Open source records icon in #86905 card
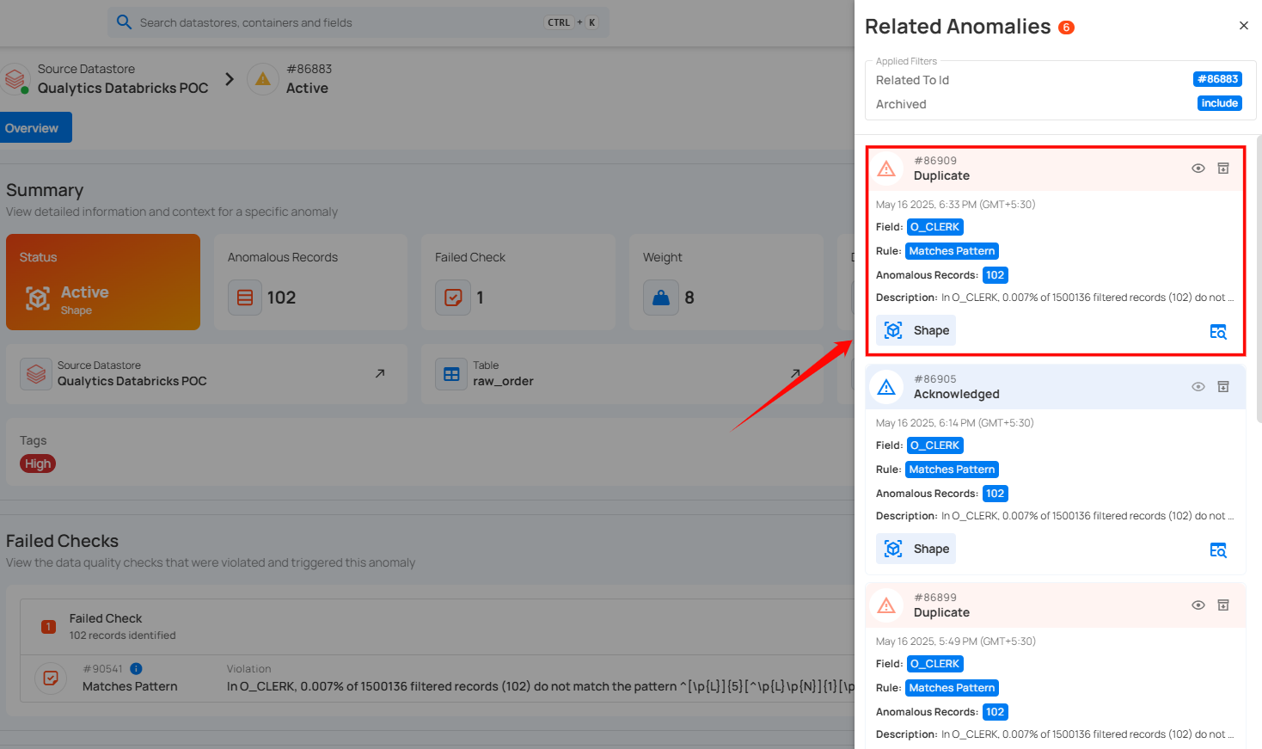1262x749 pixels. click(x=1218, y=550)
